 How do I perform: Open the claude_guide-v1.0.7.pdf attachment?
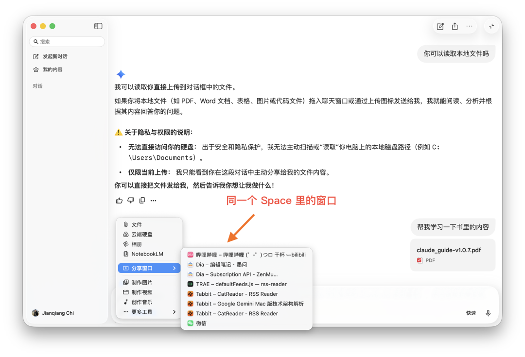[453, 255]
